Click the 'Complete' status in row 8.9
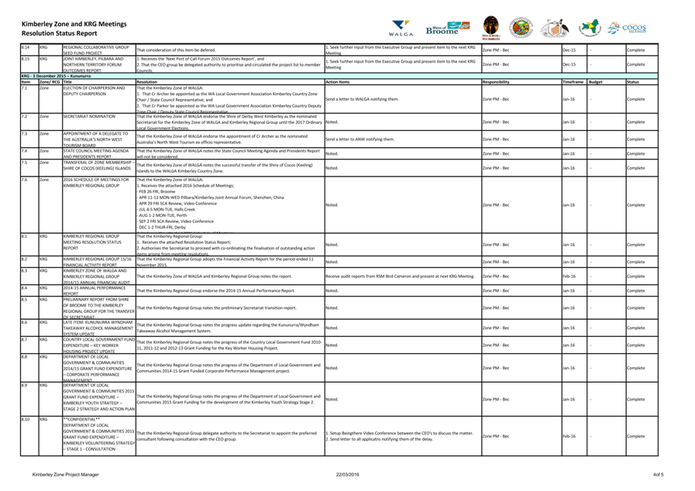 635,400
